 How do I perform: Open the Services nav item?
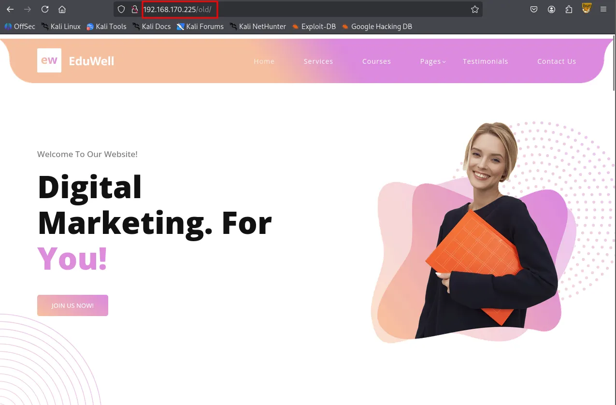(x=318, y=61)
